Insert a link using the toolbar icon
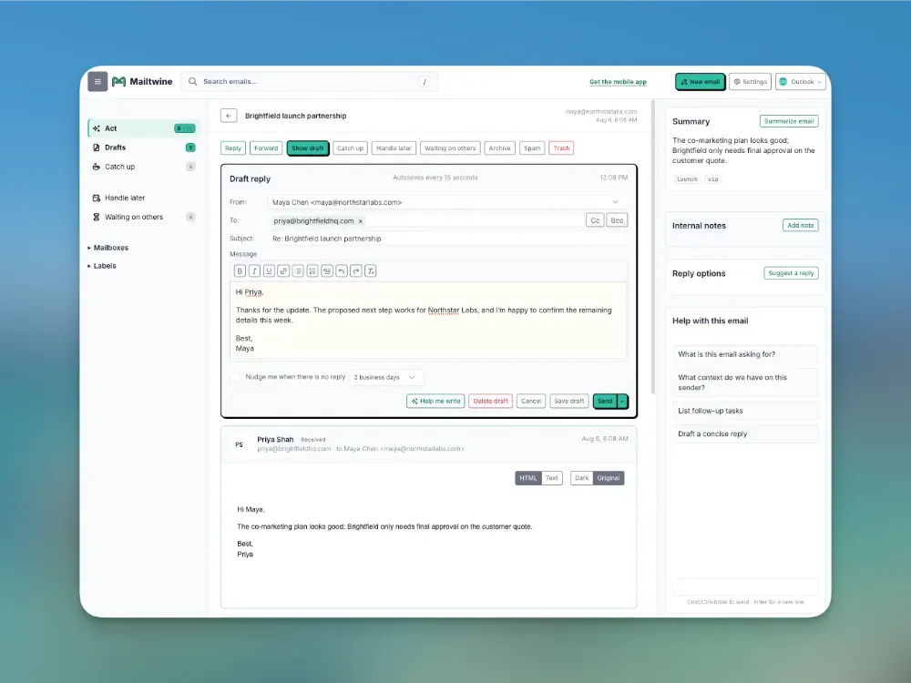This screenshot has height=683, width=911. tap(283, 271)
